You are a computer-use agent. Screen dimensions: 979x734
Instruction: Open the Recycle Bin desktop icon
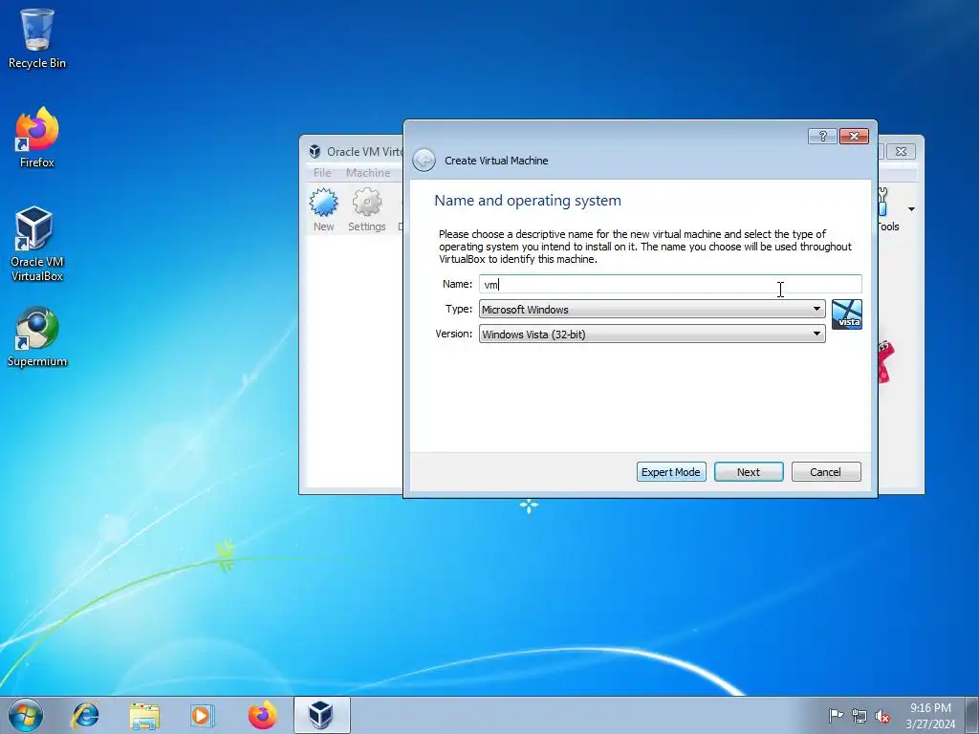point(37,38)
